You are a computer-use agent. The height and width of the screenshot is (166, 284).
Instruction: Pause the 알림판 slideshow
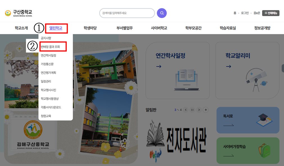192,110
